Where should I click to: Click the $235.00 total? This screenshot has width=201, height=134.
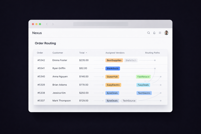click(x=84, y=60)
